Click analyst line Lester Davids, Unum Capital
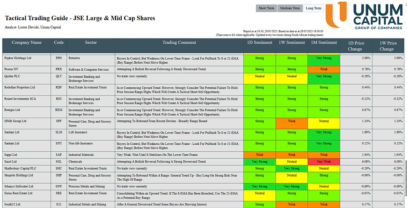The height and width of the screenshot is (208, 407). point(33,27)
